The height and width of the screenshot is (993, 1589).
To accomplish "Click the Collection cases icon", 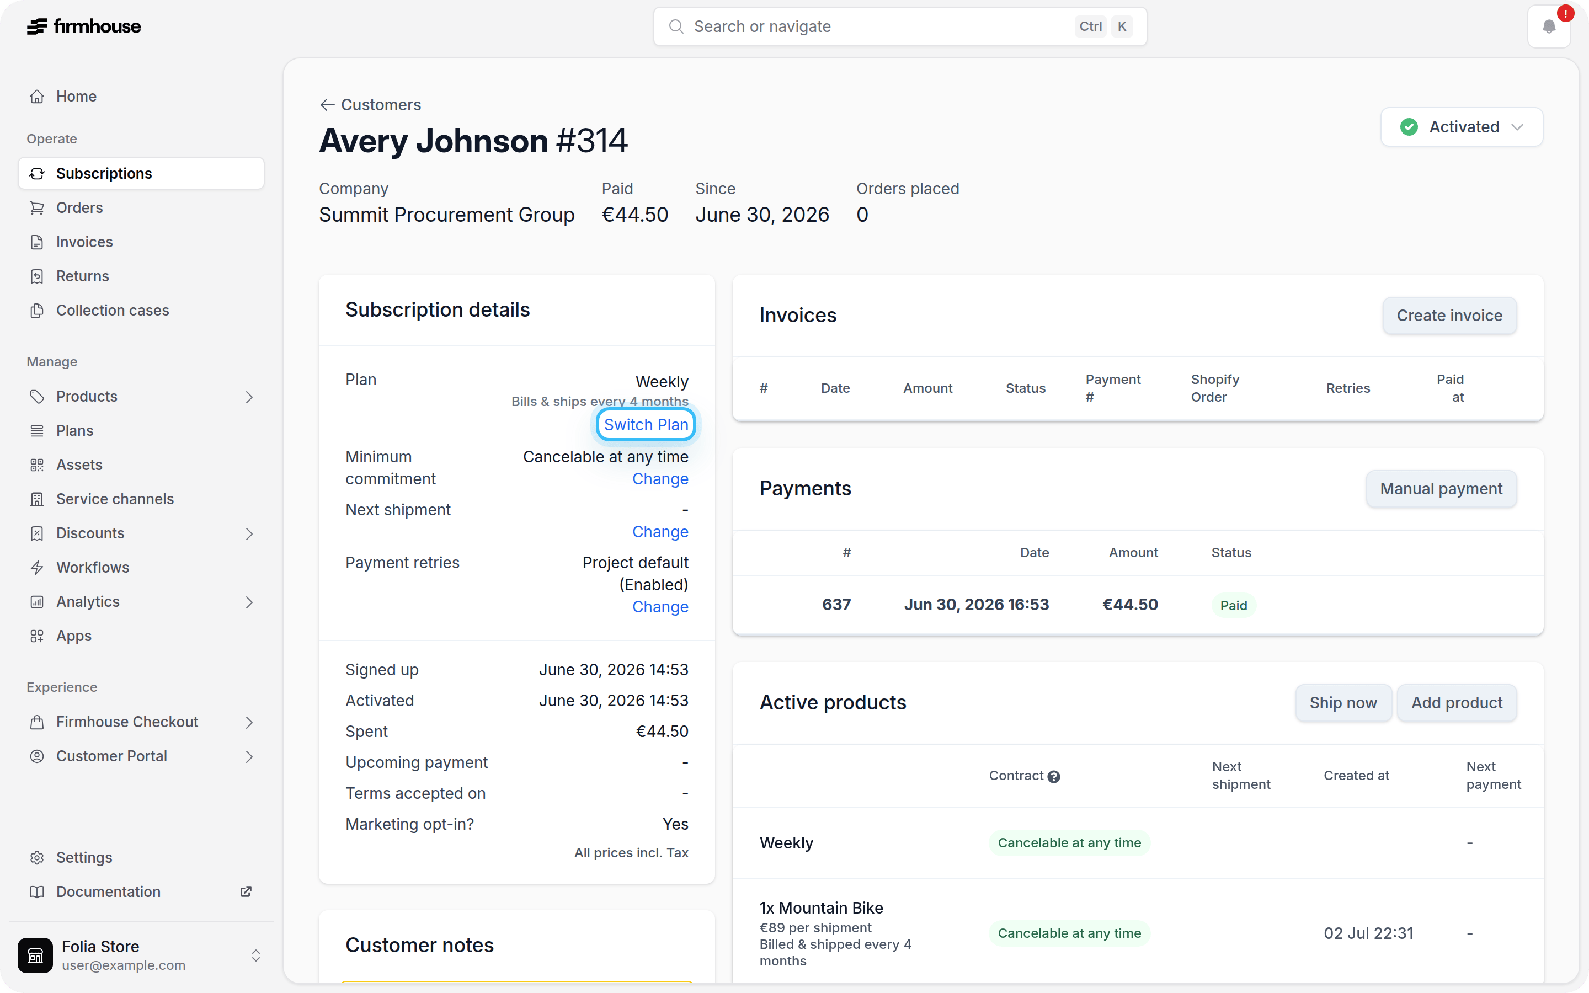I will tap(38, 310).
